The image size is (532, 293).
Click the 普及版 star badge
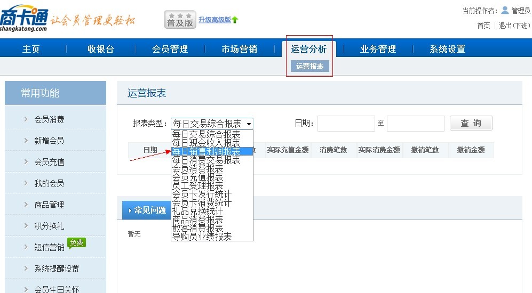pos(180,20)
